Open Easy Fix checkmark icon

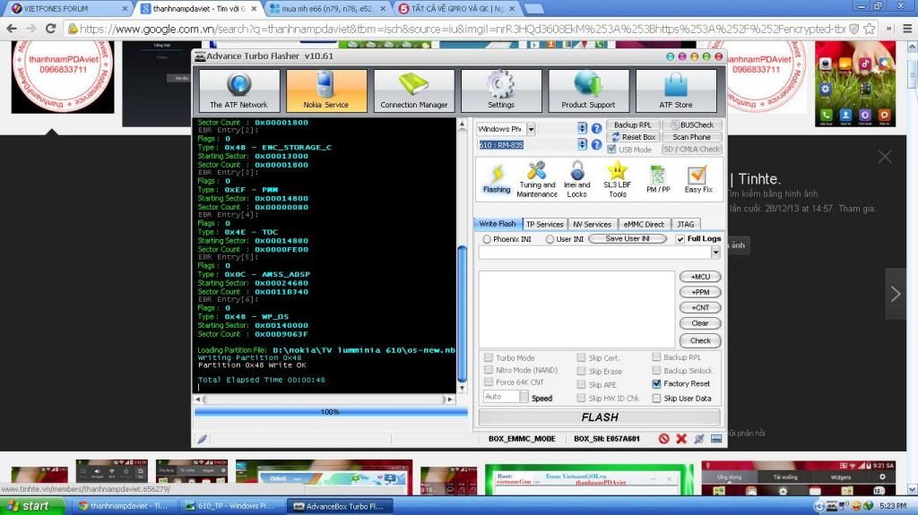click(697, 179)
